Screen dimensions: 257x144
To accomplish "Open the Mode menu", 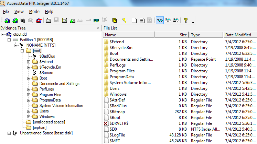I will pyautogui.click(x=34, y=12).
